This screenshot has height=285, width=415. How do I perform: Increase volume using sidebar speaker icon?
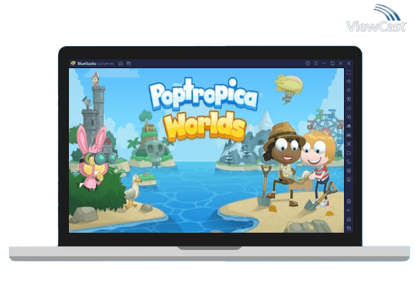(x=349, y=81)
